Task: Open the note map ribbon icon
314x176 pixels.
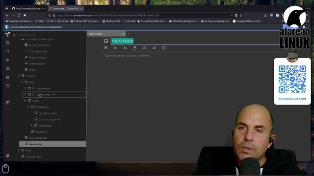Action: point(144,48)
